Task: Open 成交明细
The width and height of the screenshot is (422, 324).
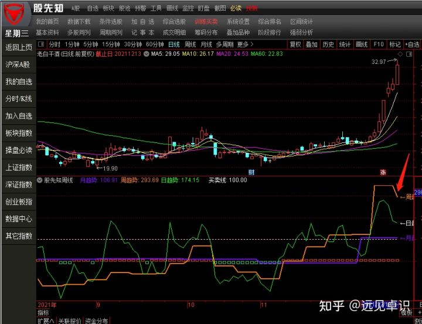Action: point(174,33)
